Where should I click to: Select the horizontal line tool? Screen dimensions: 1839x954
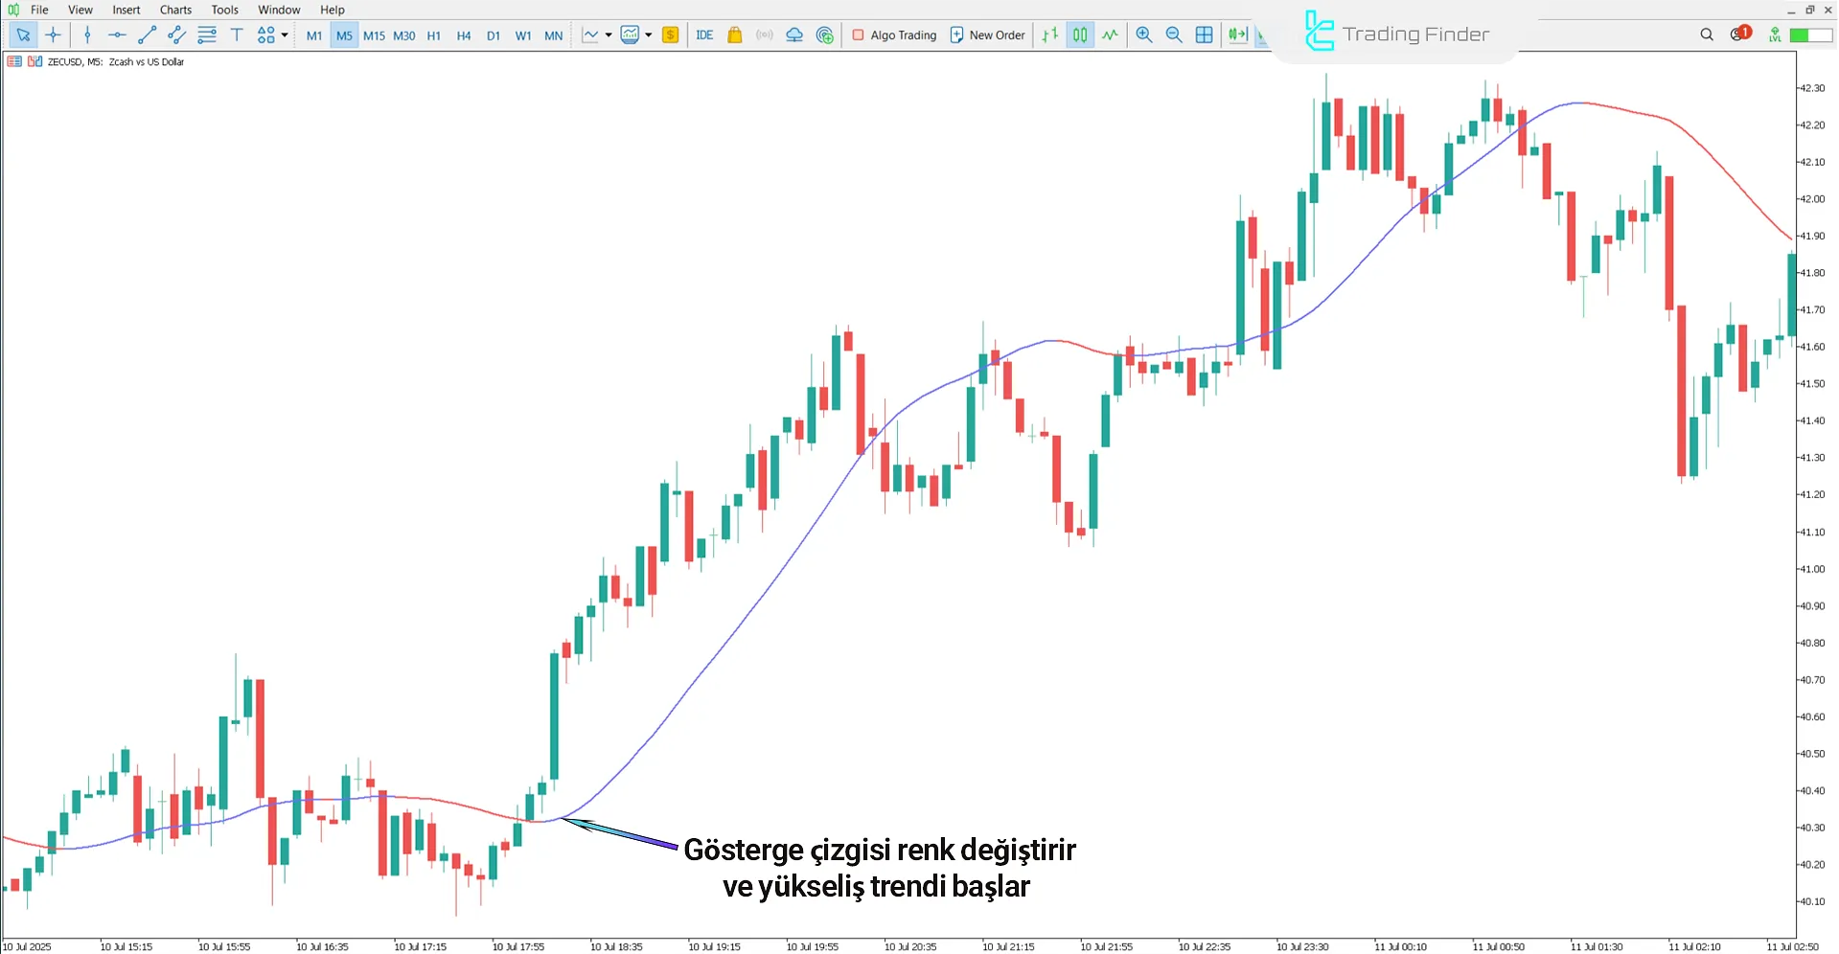coord(117,35)
